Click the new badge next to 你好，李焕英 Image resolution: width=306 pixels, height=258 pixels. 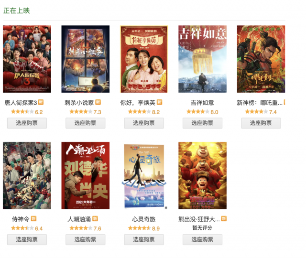(159, 102)
